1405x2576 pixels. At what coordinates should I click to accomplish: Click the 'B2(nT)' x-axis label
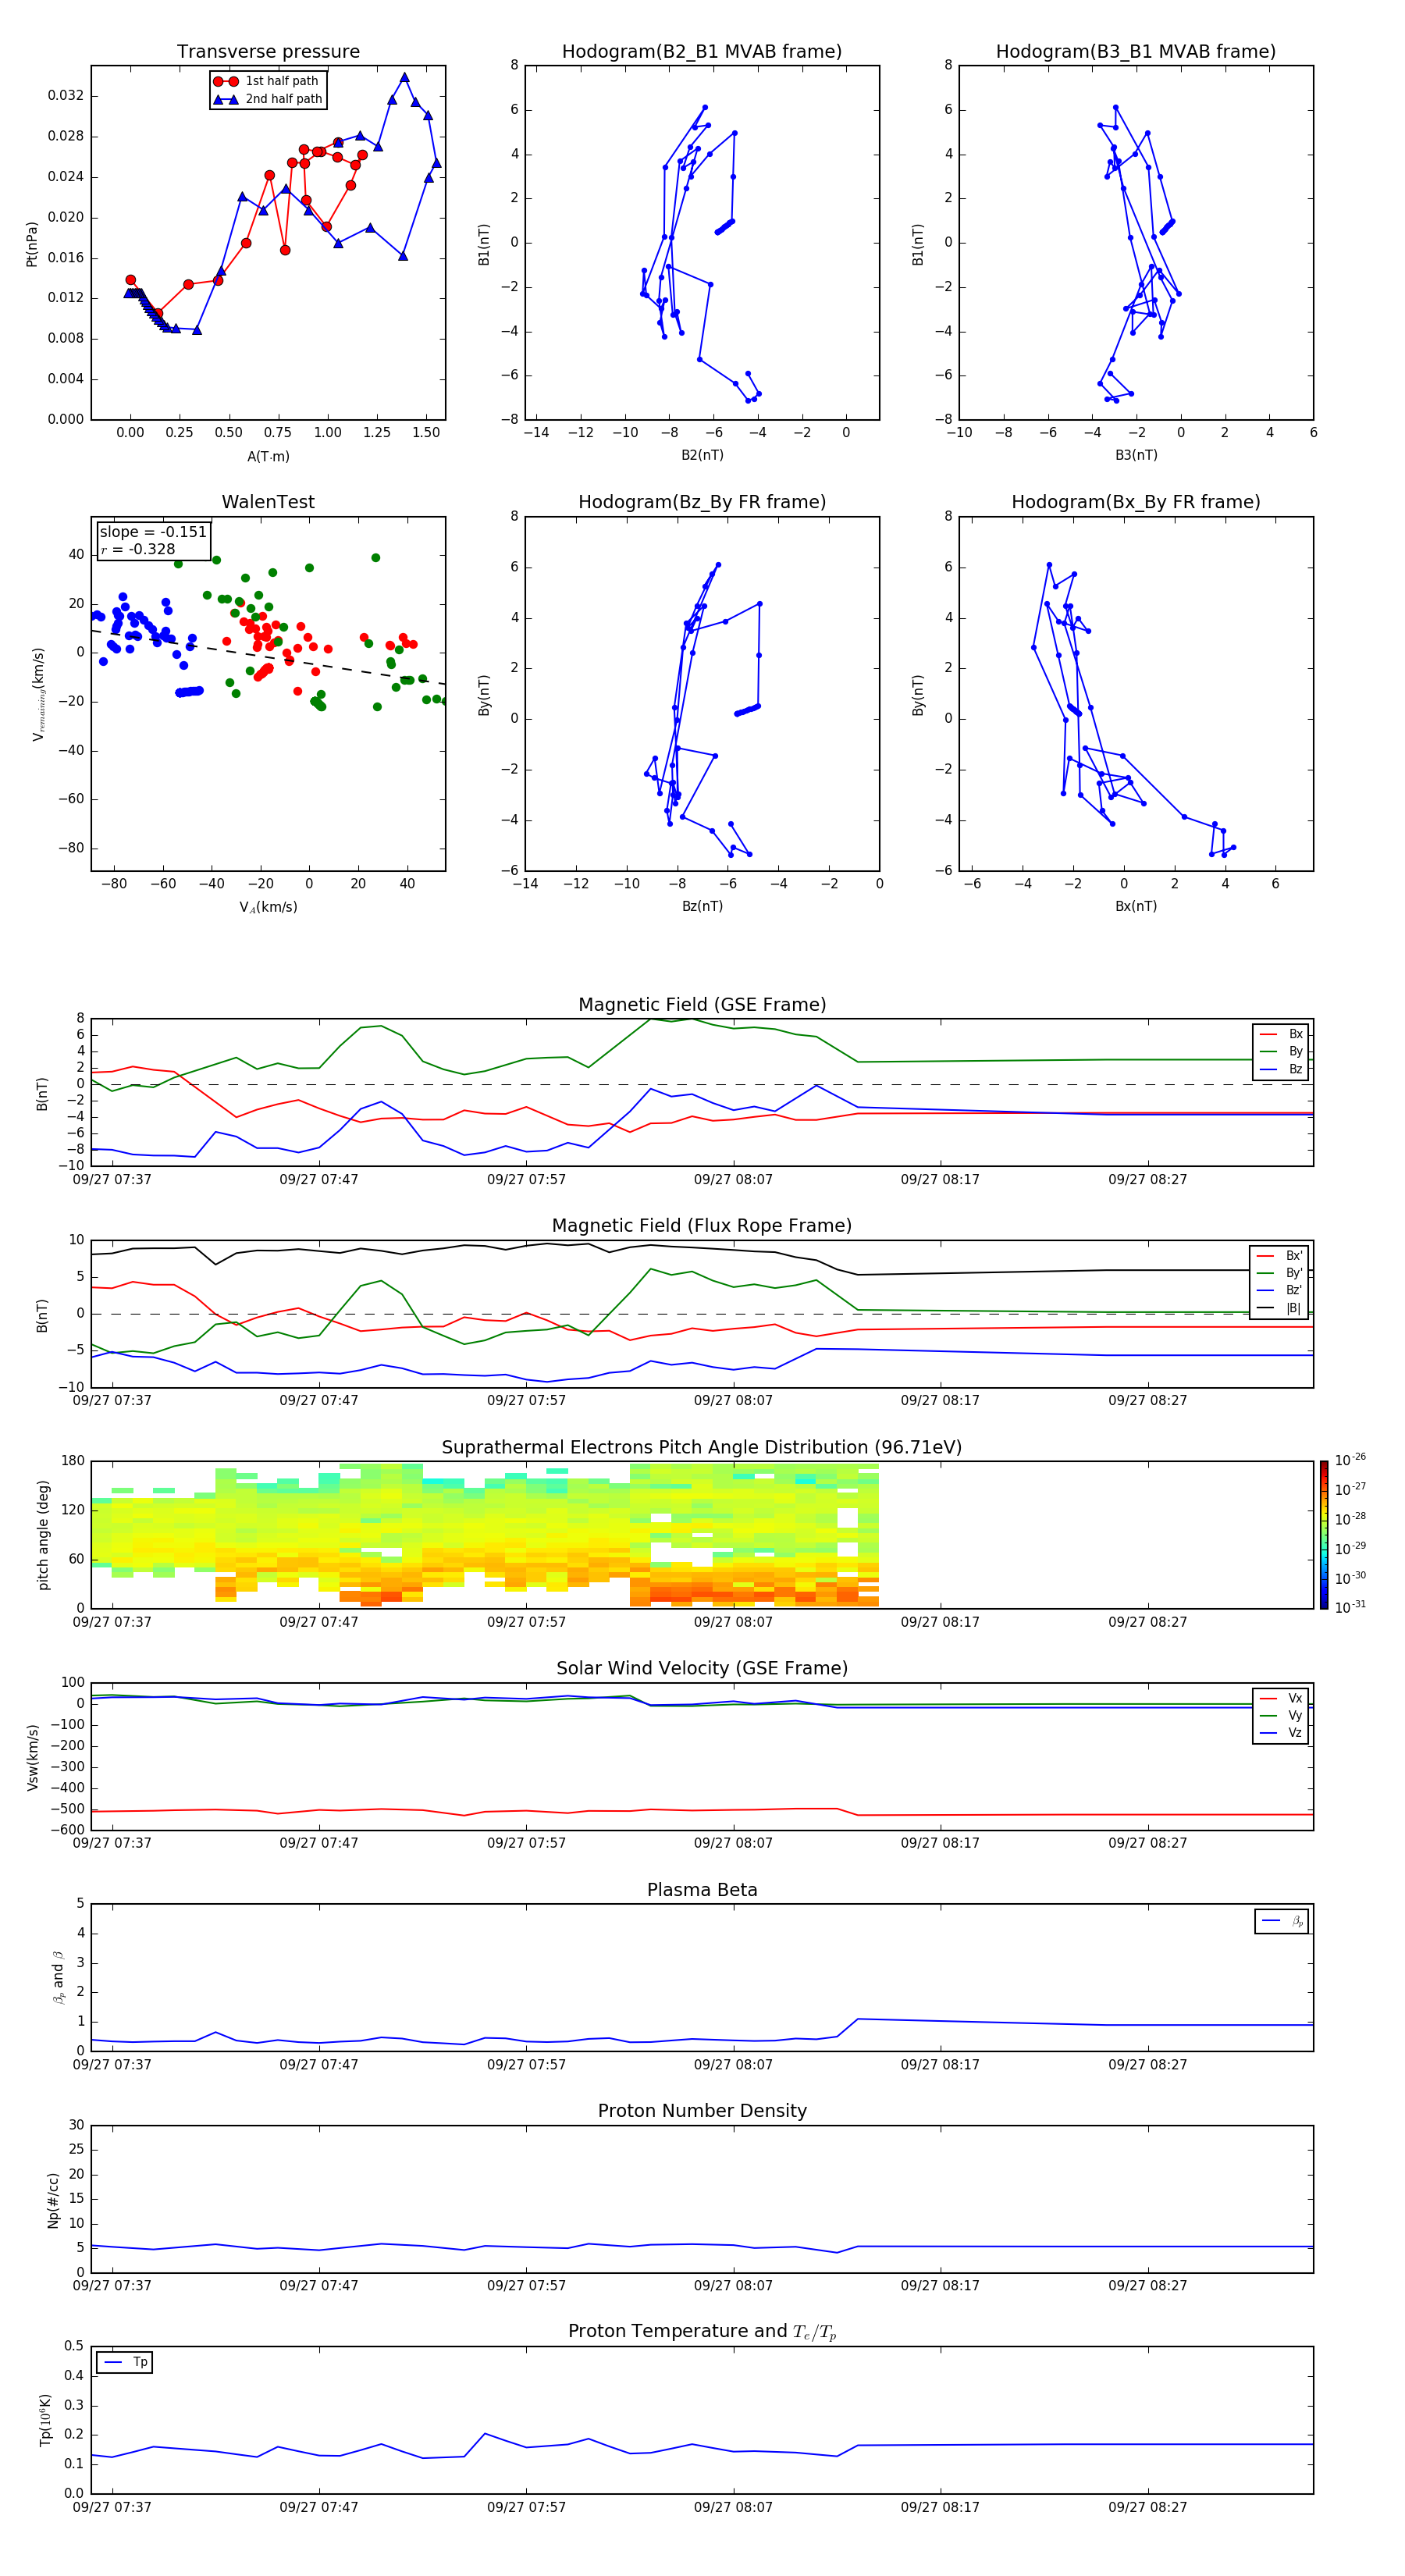(x=702, y=455)
